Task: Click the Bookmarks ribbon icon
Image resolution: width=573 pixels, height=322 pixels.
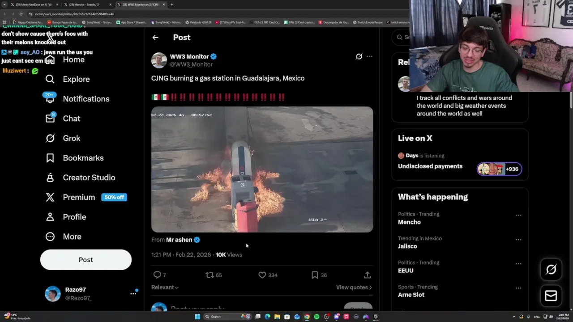Action: click(50, 158)
